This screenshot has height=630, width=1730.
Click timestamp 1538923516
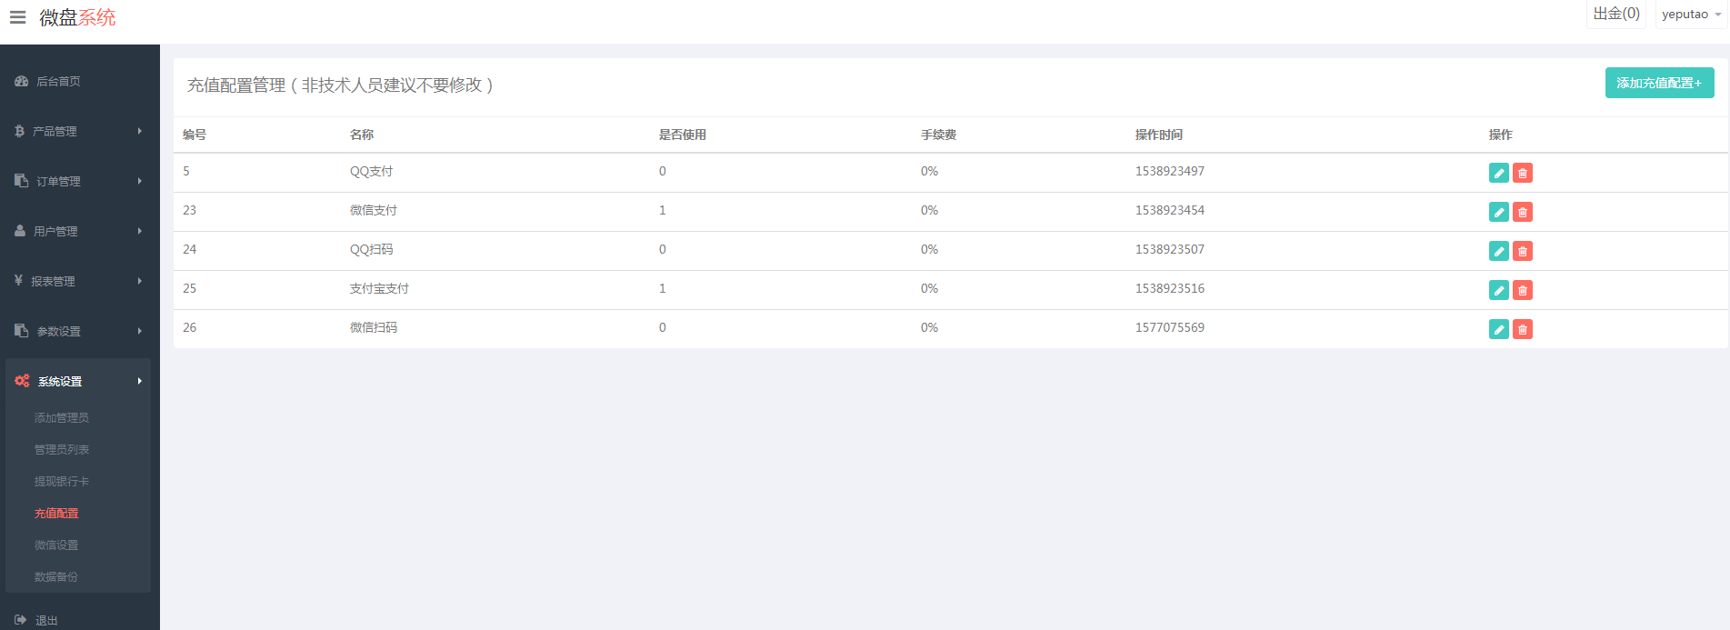pyautogui.click(x=1170, y=288)
